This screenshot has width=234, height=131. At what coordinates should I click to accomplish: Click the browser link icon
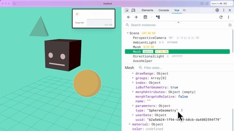click(x=207, y=4)
